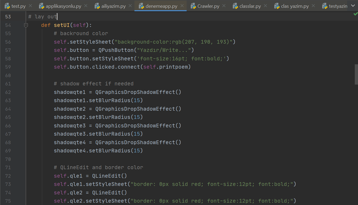Image resolution: width=358 pixels, height=205 pixels.
Task: Close the ailiyazim.py tab
Action: coord(131,6)
